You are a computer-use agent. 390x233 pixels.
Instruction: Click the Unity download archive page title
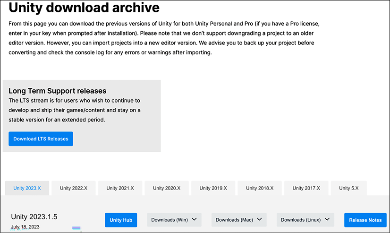(84, 8)
